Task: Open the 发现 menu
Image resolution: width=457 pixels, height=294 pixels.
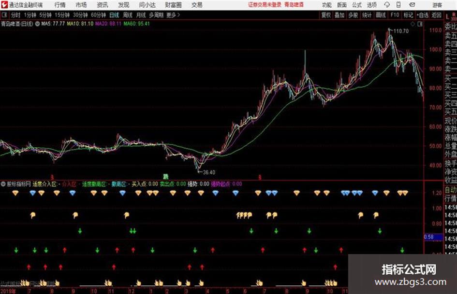Action: point(124,5)
